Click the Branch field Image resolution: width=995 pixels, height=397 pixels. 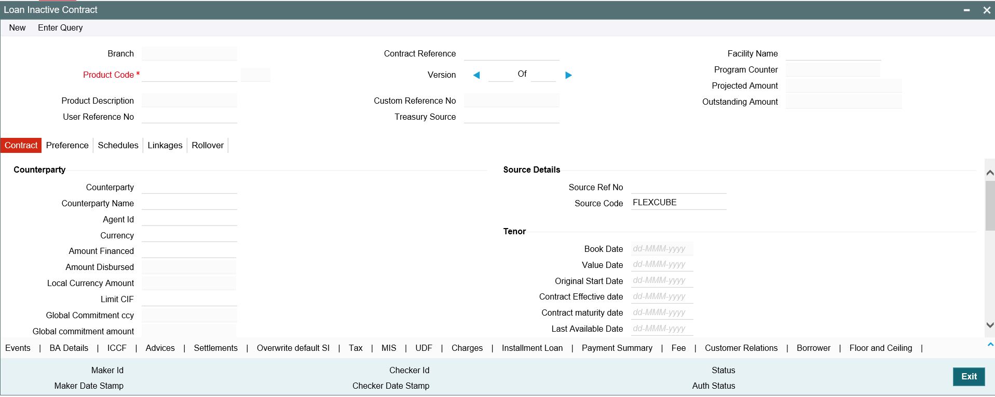tap(189, 53)
